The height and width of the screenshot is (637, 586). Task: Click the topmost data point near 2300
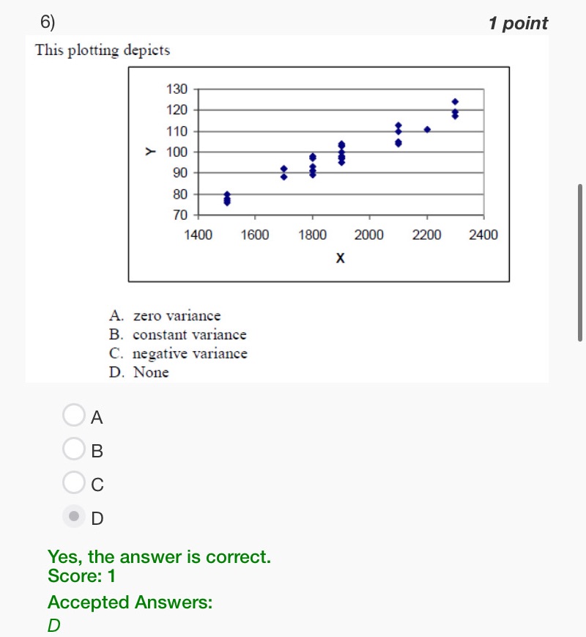[x=455, y=101]
